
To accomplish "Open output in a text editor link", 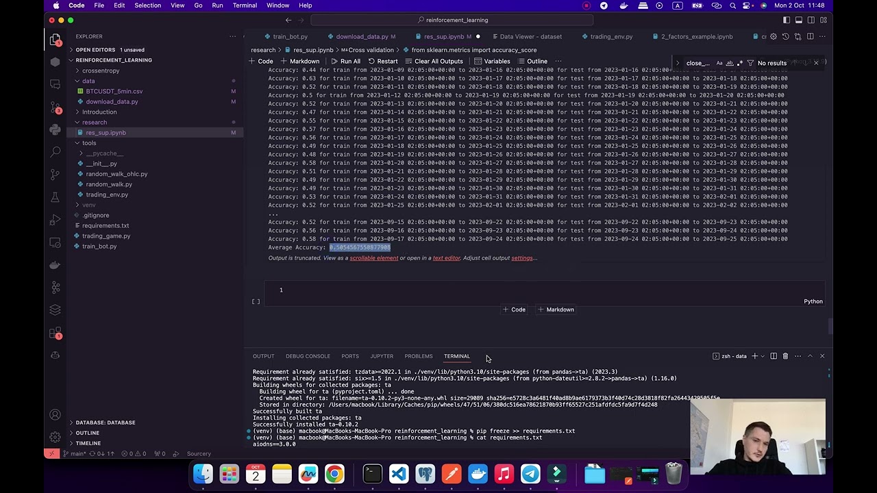I will [446, 258].
